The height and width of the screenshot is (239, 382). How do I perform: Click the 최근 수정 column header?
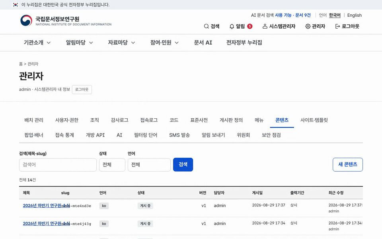[336, 193]
